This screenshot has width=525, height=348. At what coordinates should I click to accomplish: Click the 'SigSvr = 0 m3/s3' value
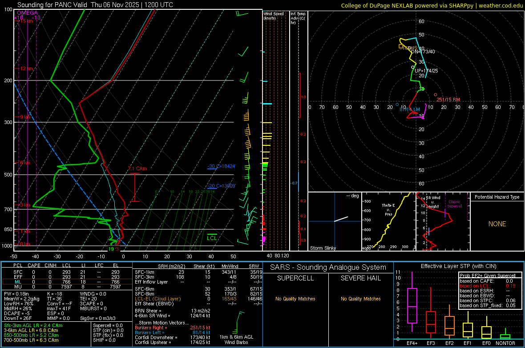pyautogui.click(x=98, y=318)
